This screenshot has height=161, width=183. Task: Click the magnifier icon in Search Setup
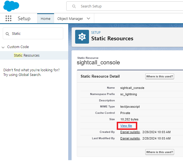click(74, 6)
